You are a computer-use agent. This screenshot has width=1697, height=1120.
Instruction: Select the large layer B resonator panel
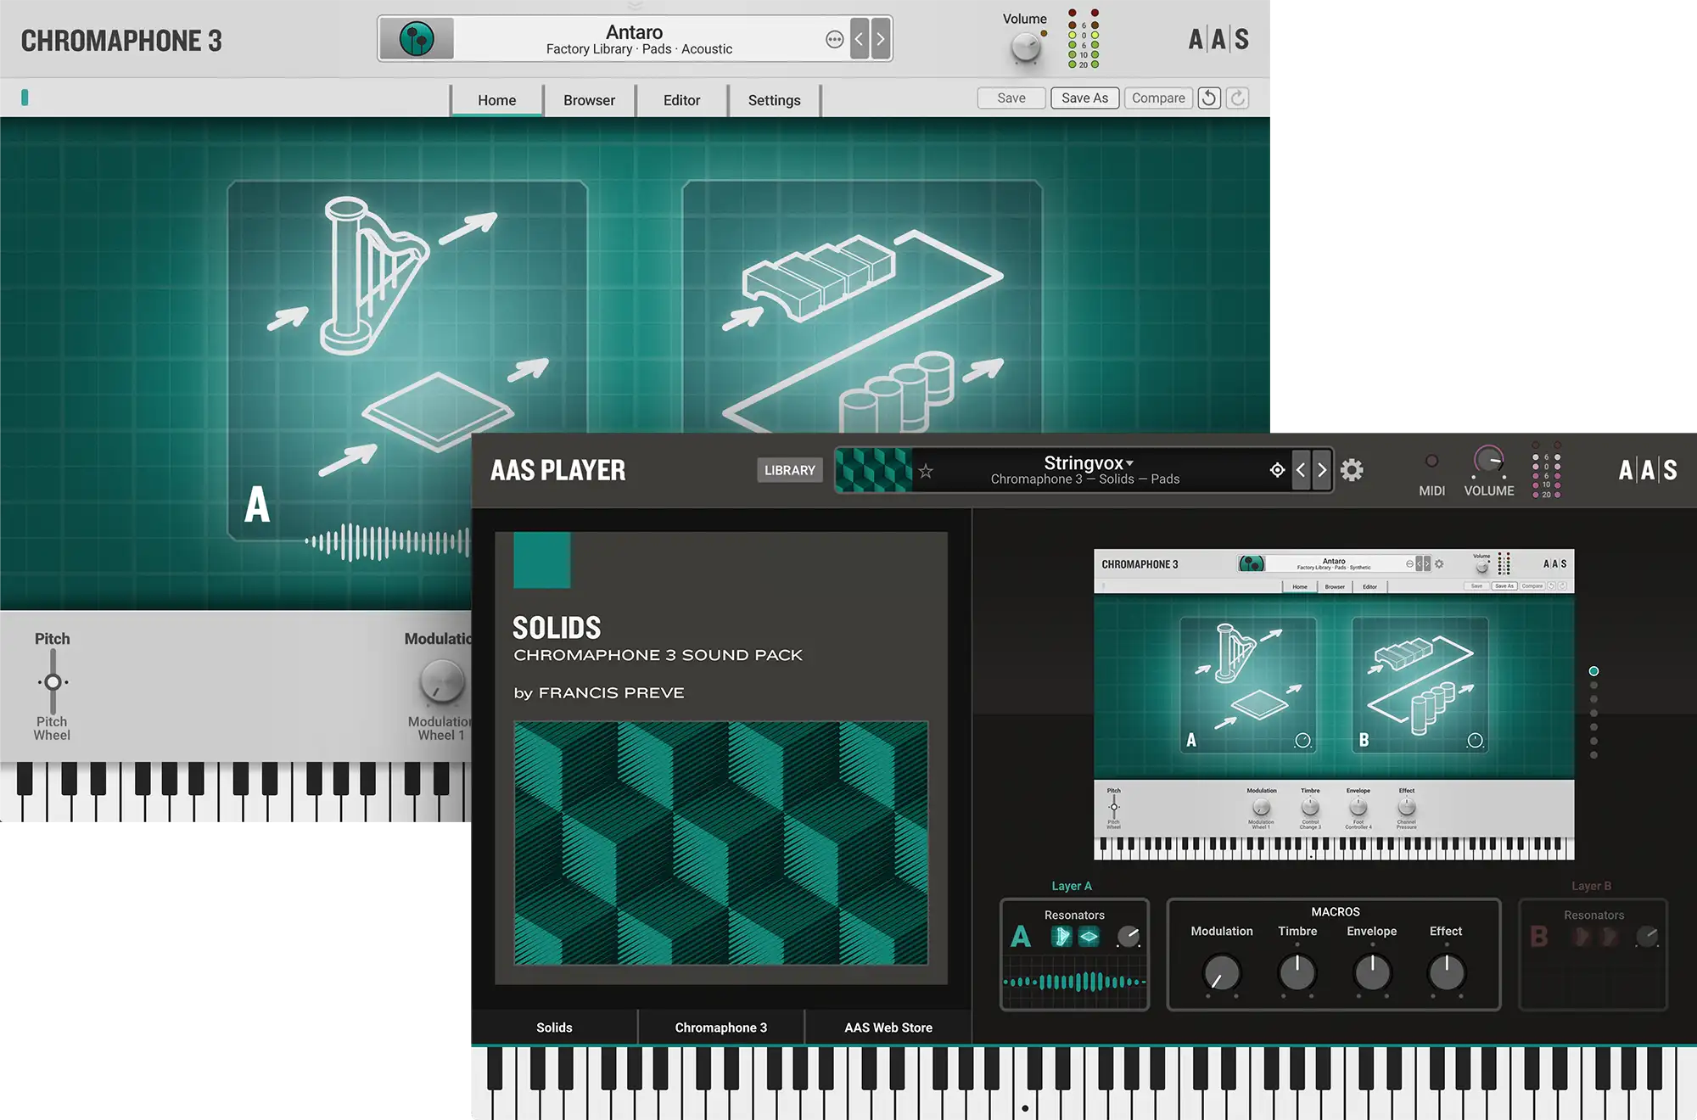pyautogui.click(x=862, y=307)
